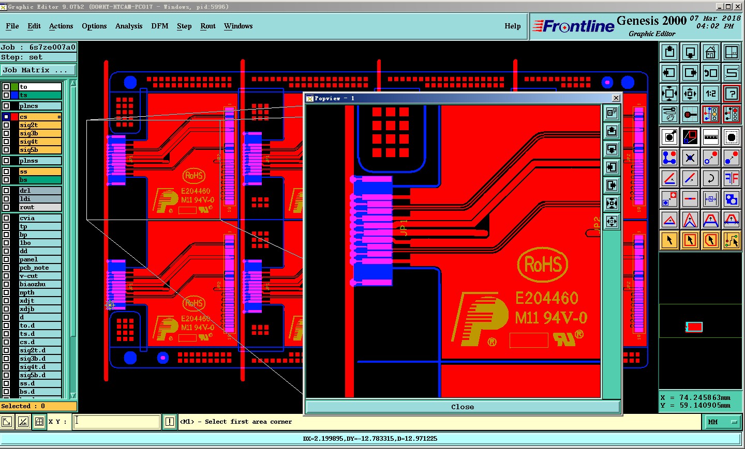Click the previous view (undo zoom) icon
Image resolution: width=745 pixels, height=449 pixels.
[x=711, y=73]
